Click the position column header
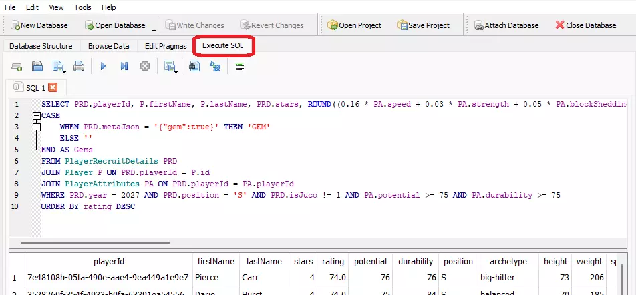The image size is (636, 295). click(458, 262)
